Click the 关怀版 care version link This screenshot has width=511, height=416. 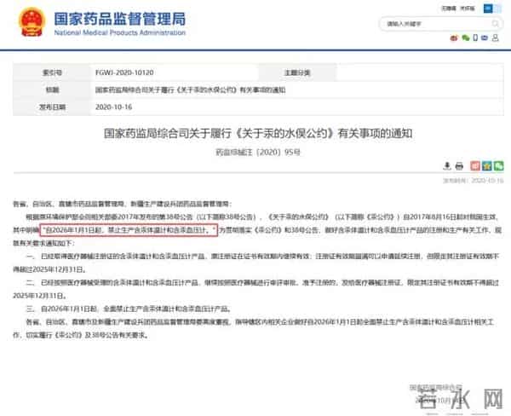tap(468, 9)
